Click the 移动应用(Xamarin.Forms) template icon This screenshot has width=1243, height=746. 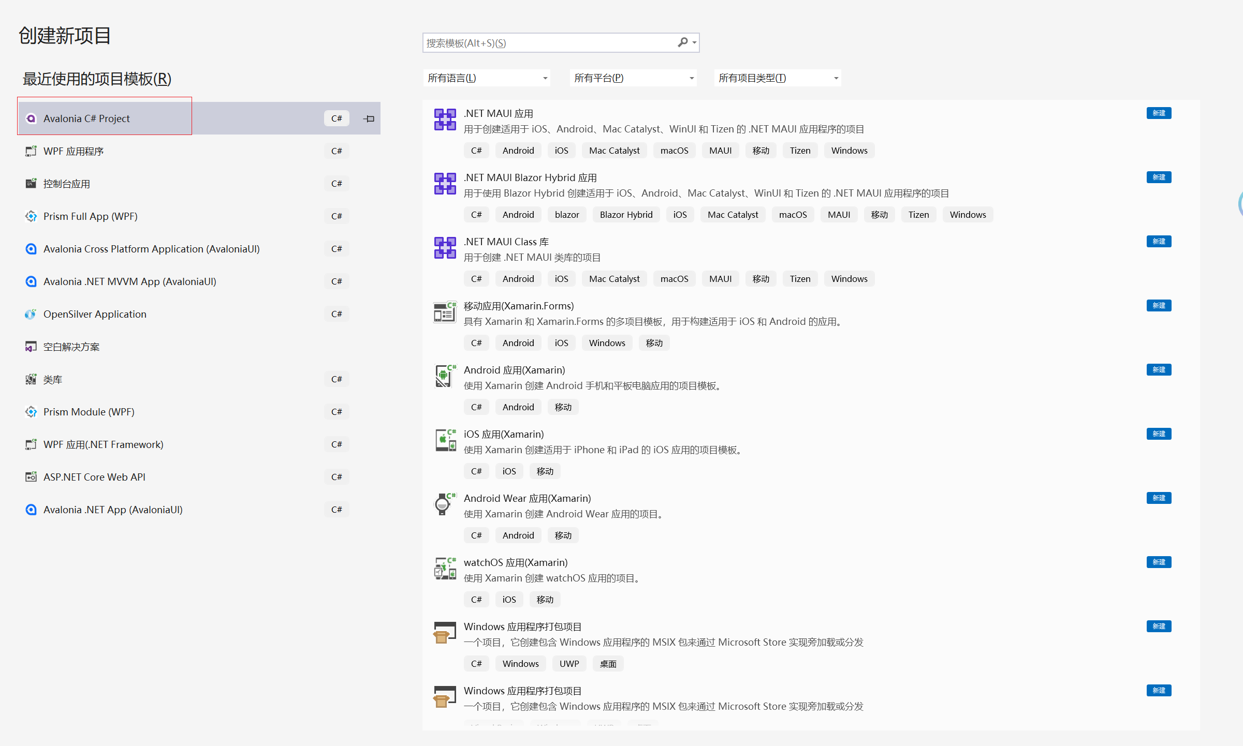pyautogui.click(x=445, y=312)
